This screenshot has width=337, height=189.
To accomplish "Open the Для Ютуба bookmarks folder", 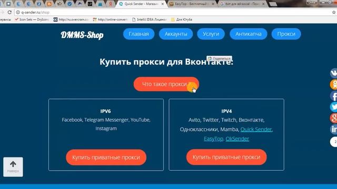I will click(182, 19).
